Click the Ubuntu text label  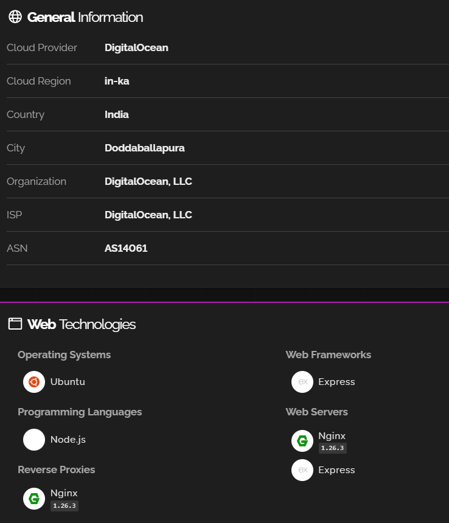click(x=68, y=382)
